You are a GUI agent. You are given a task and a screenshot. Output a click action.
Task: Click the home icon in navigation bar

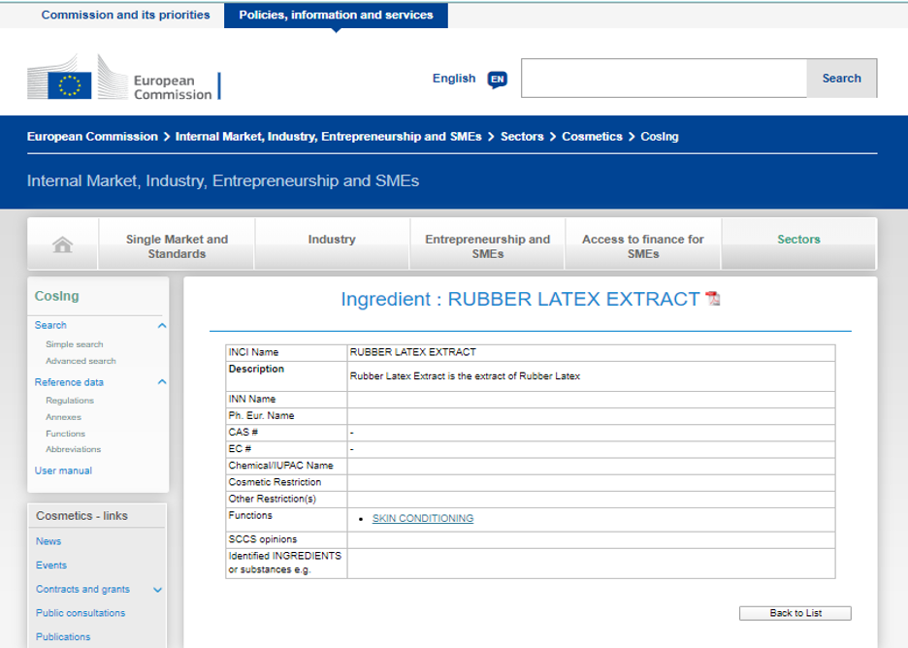[63, 245]
